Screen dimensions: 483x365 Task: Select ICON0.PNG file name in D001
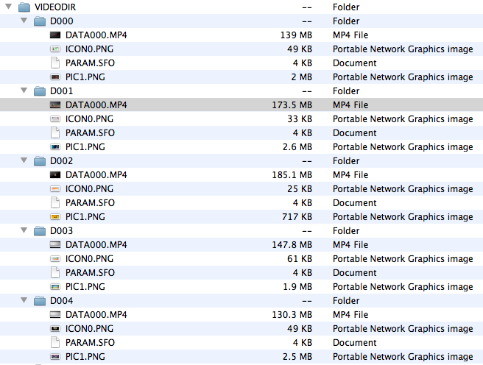pos(89,118)
